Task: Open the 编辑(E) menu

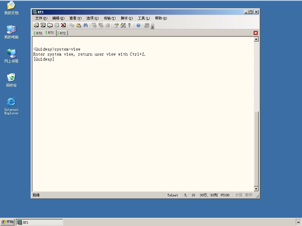Action: coord(58,18)
